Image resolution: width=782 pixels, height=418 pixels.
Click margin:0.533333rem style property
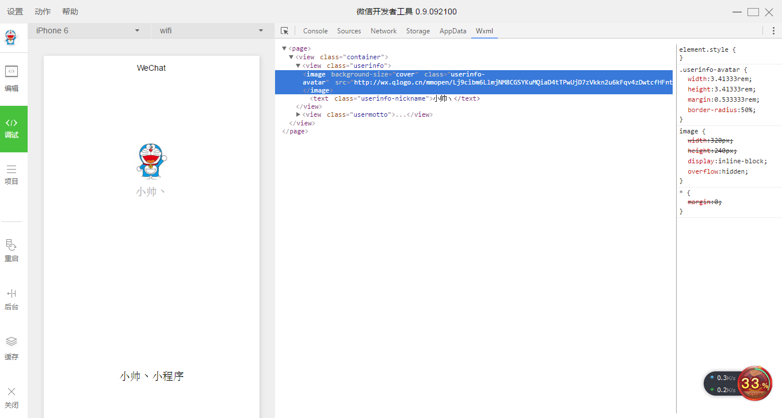tap(723, 99)
